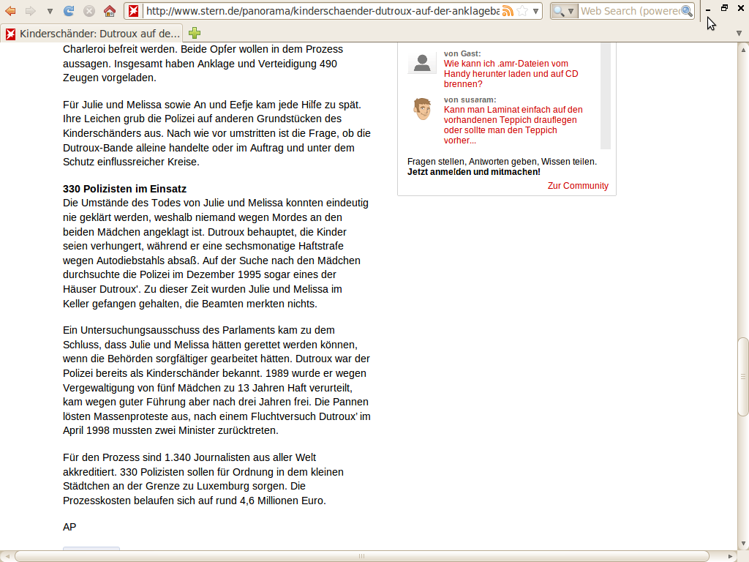This screenshot has width=749, height=562.
Task: Open the RSS feed icon in address bar
Action: pos(508,11)
